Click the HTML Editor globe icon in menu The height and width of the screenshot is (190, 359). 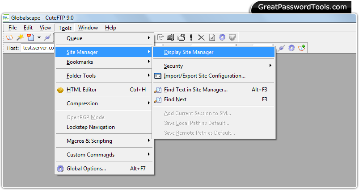(x=60, y=90)
